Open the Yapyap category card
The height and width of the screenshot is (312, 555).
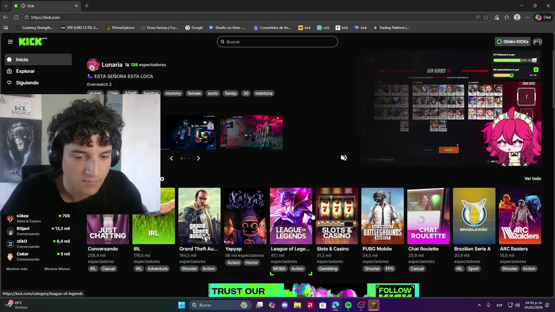tap(245, 216)
